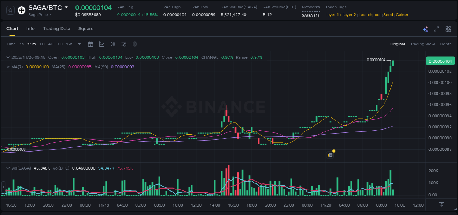Open chart settings via the hexagon icon

pyautogui.click(x=135, y=44)
